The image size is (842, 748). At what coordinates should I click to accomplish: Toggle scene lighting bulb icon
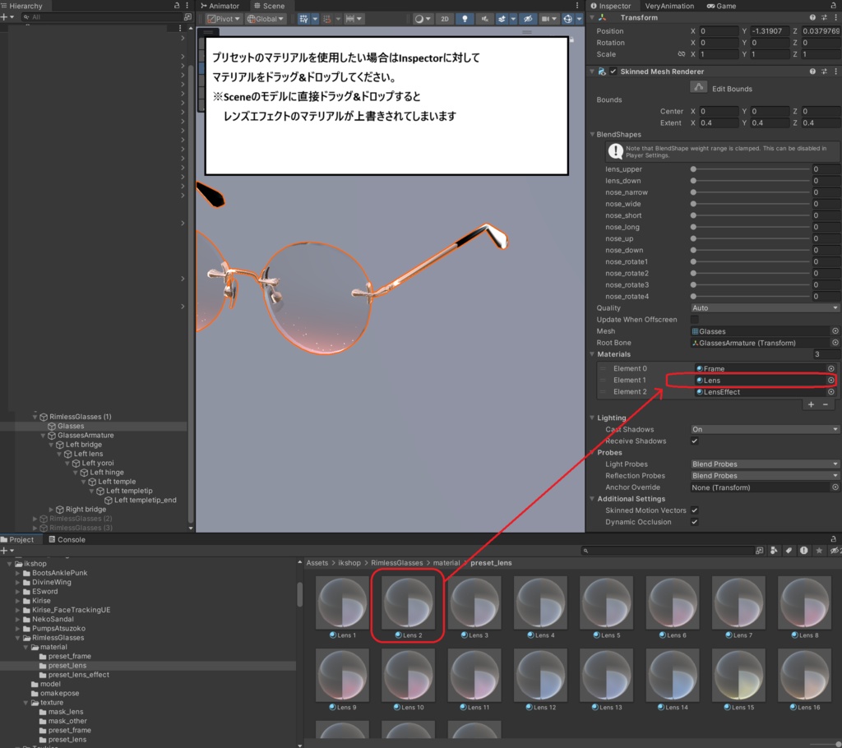465,19
